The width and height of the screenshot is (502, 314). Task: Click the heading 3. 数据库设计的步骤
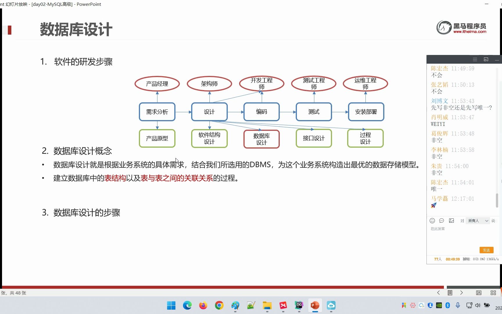coord(81,213)
